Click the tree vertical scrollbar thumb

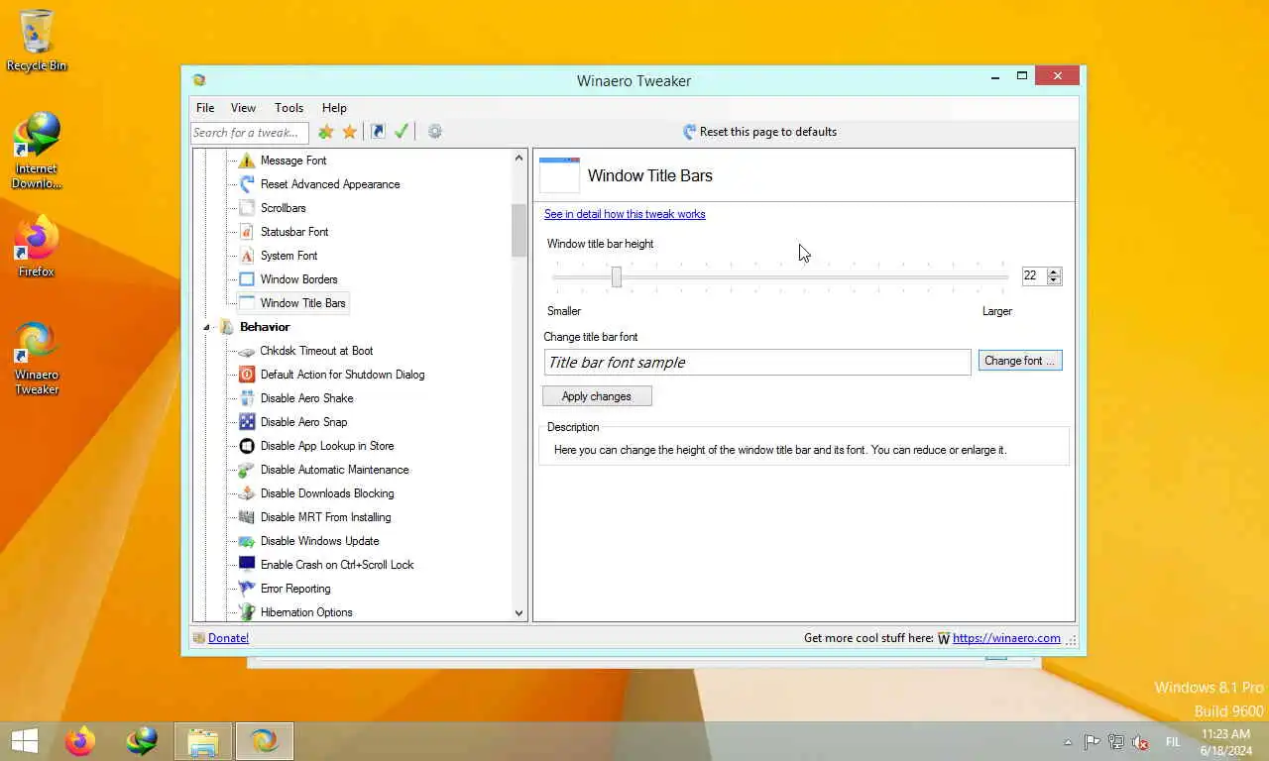coord(519,230)
